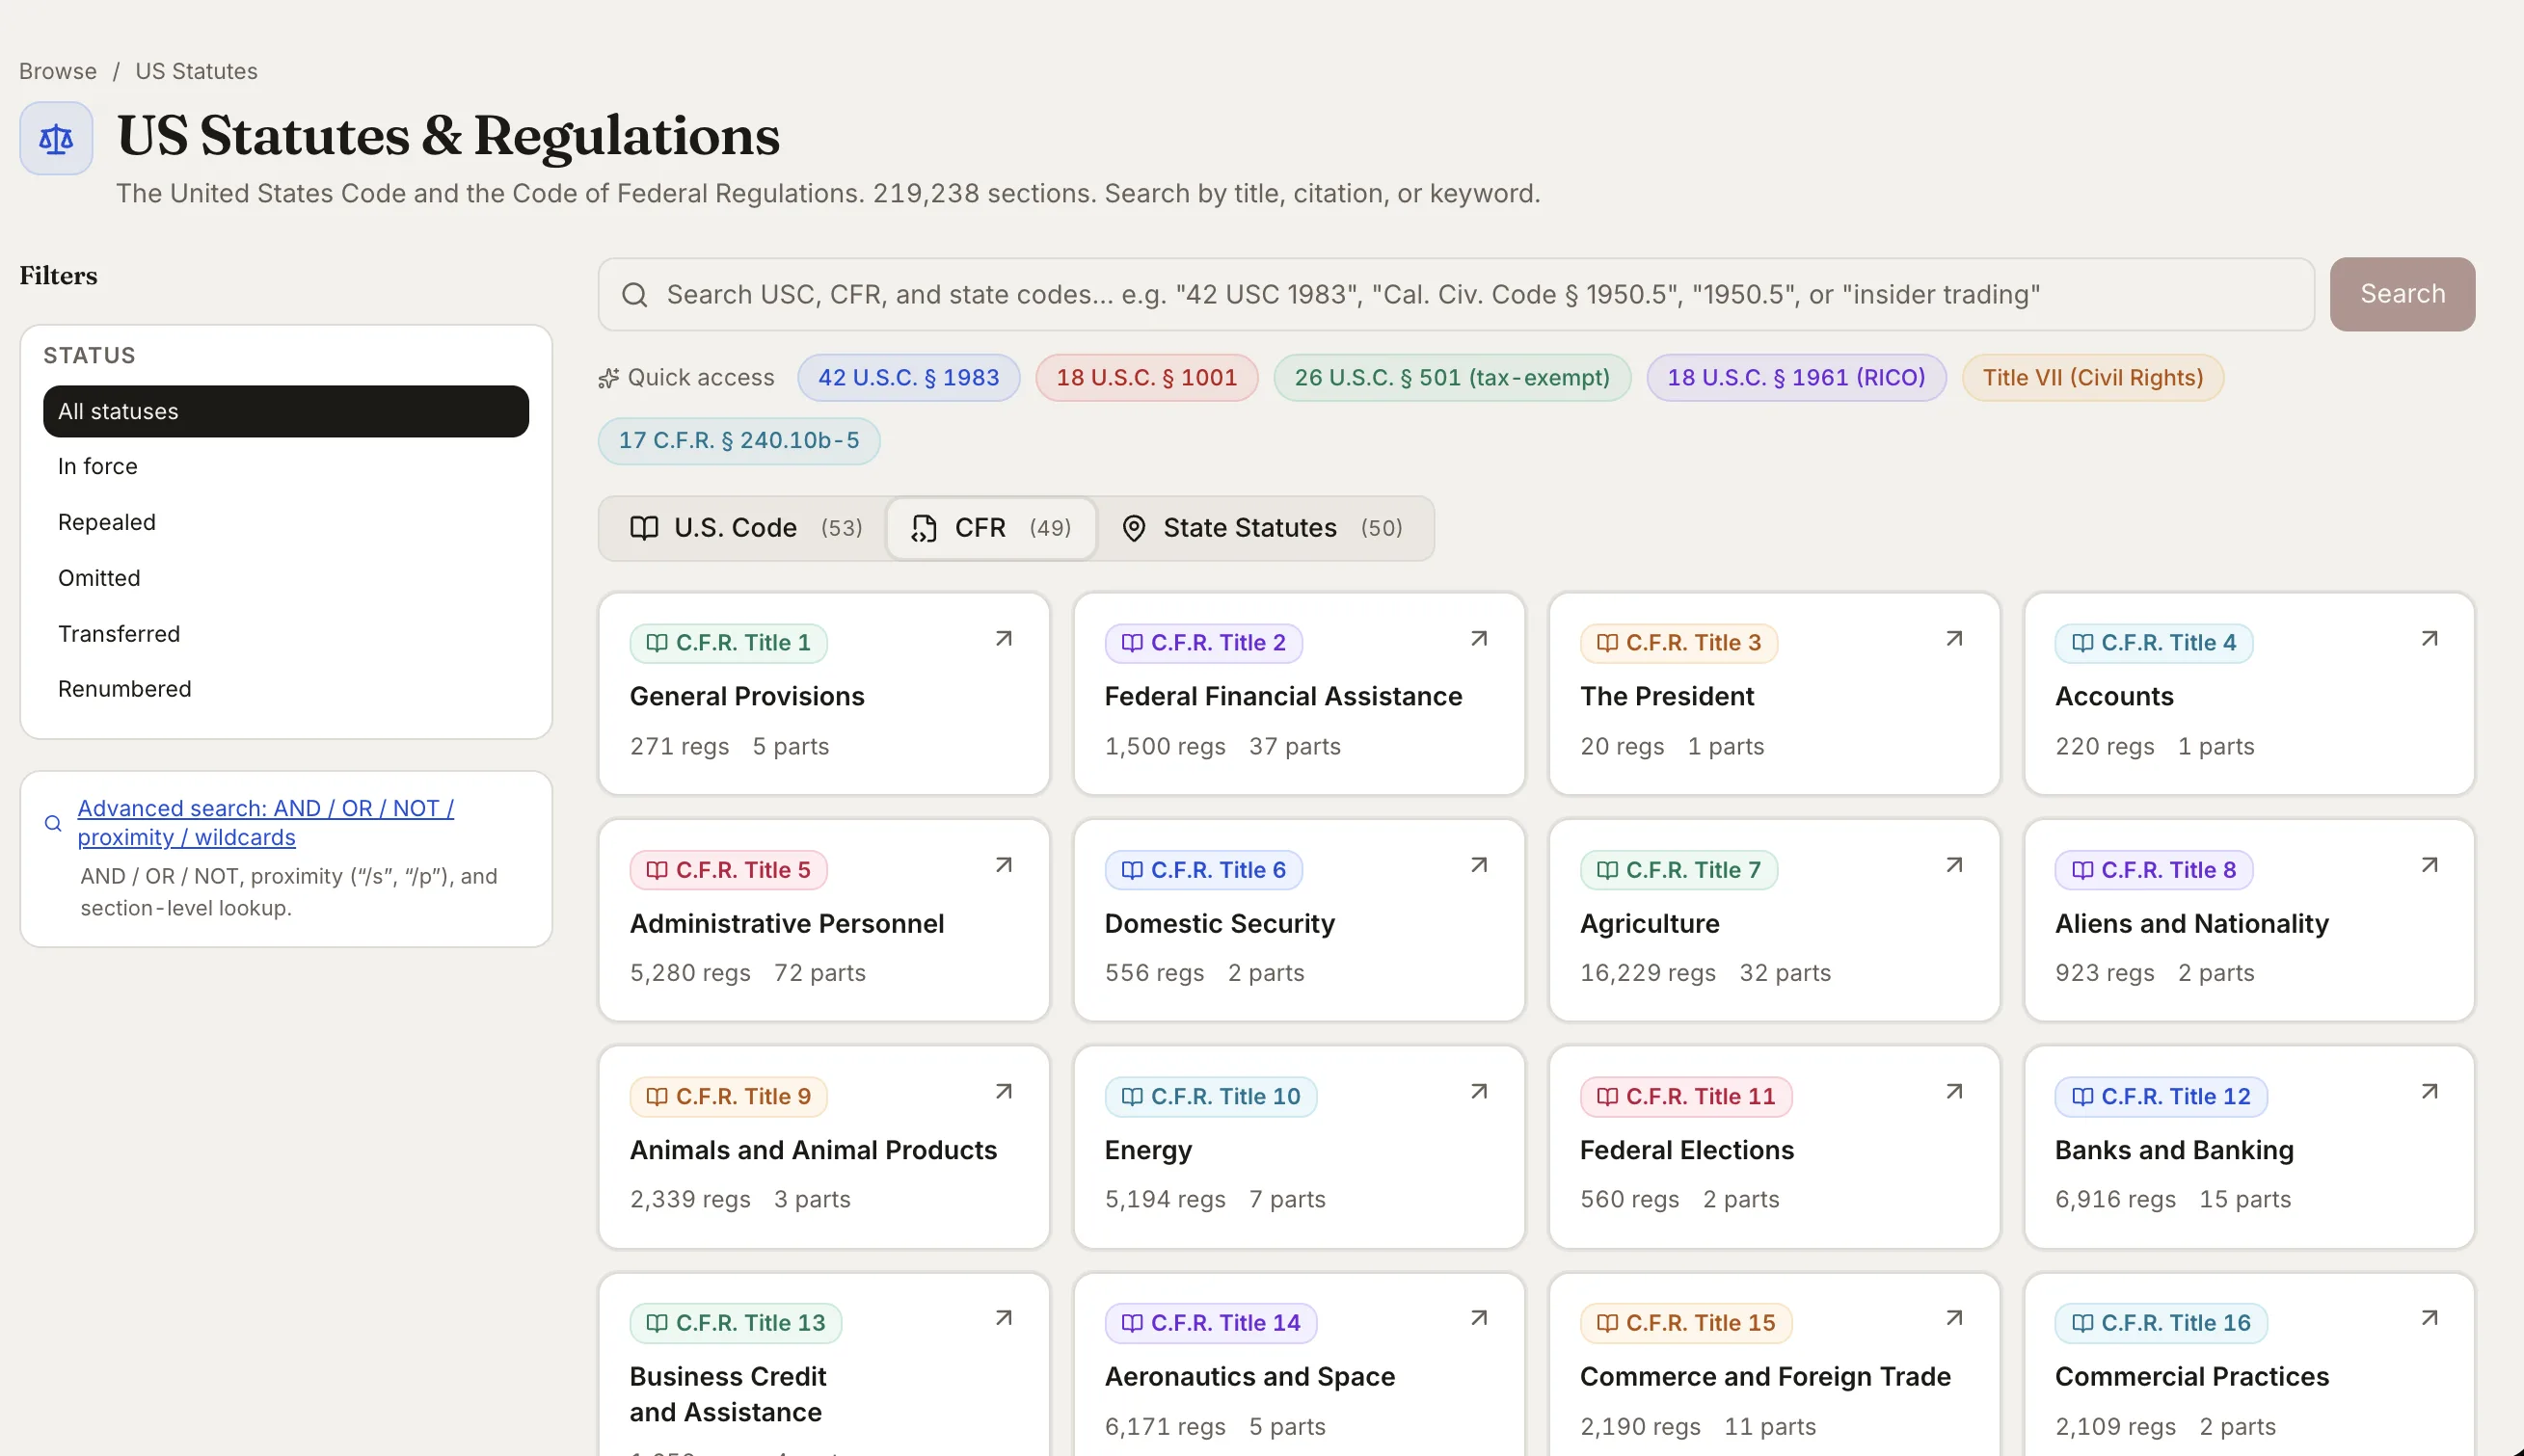Open the C.F.R. Title 6 arrow icon
This screenshot has height=1456, width=2524.
tap(1479, 865)
